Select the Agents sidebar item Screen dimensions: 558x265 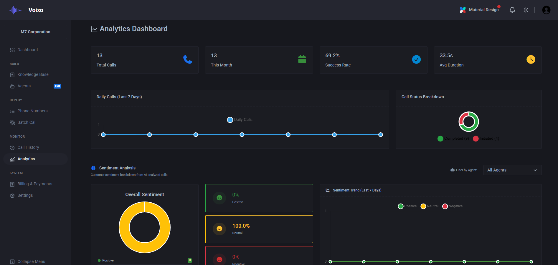(x=24, y=86)
